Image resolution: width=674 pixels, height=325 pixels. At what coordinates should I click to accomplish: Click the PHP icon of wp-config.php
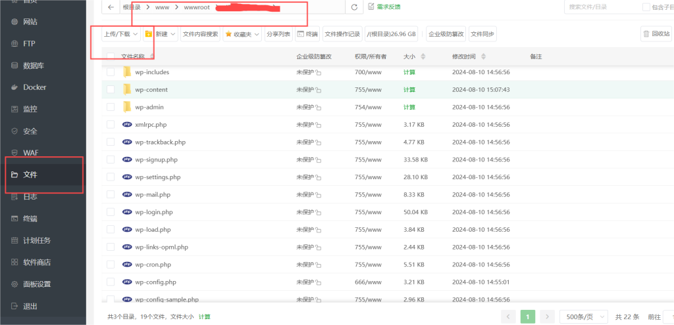pyautogui.click(x=127, y=282)
